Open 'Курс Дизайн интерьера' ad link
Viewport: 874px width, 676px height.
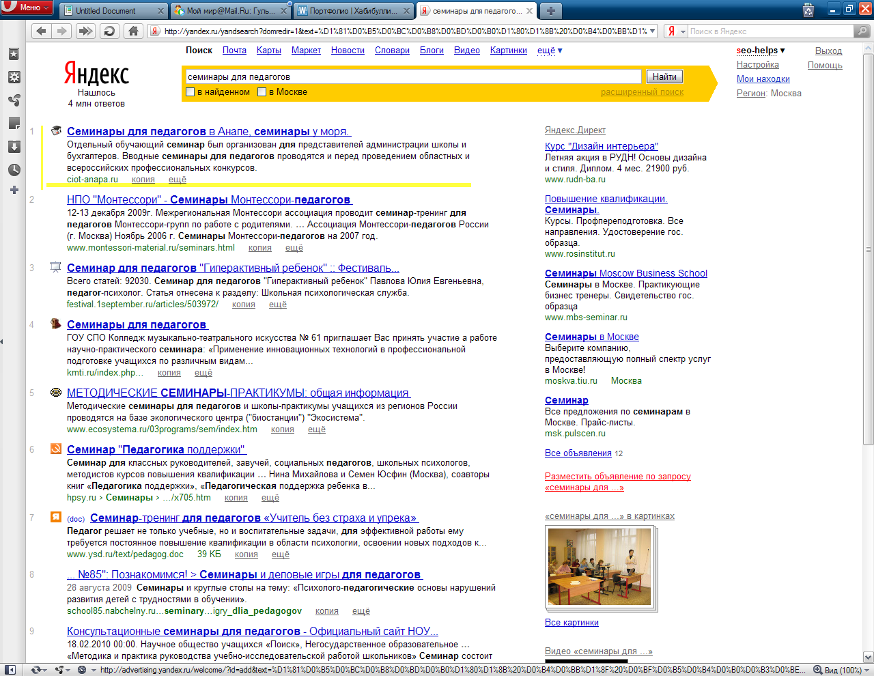[602, 146]
